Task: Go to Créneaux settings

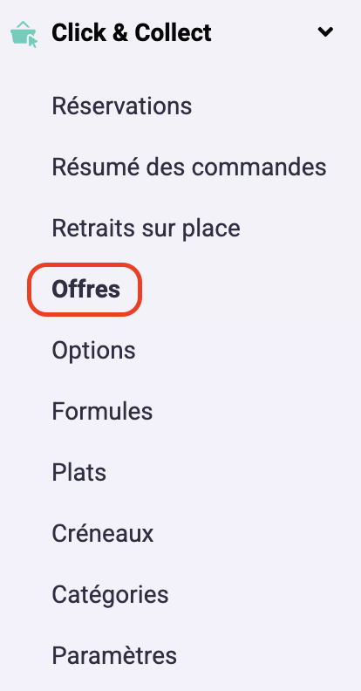Action: click(x=103, y=533)
